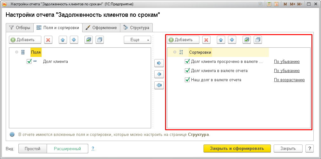This screenshot has width=321, height=159.
Task: Click Закрыть и сформировать button
Action: pyautogui.click(x=237, y=148)
